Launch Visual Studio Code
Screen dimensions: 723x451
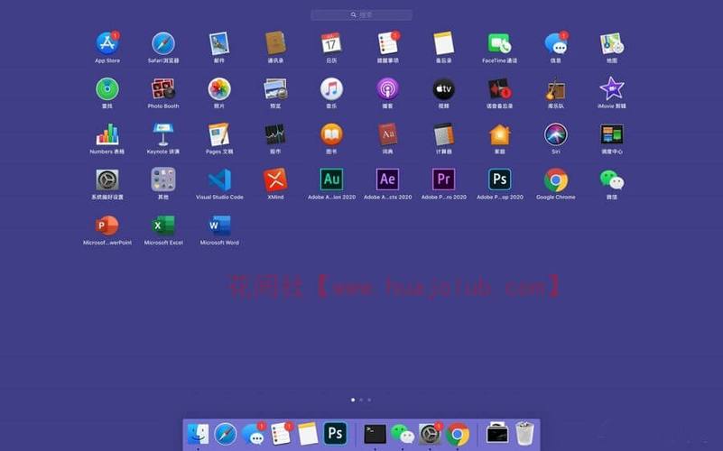(x=219, y=179)
